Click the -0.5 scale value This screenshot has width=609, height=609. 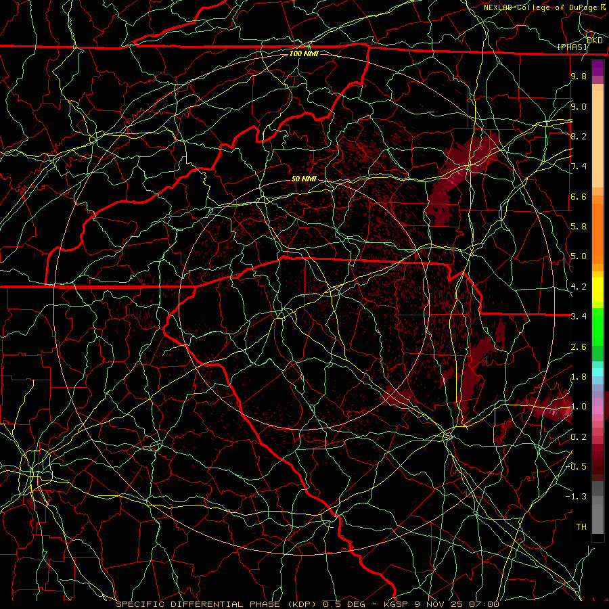[x=577, y=467]
